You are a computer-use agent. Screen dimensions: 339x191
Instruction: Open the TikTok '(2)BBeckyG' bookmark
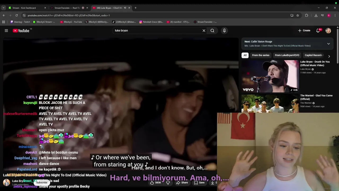pos(124,22)
